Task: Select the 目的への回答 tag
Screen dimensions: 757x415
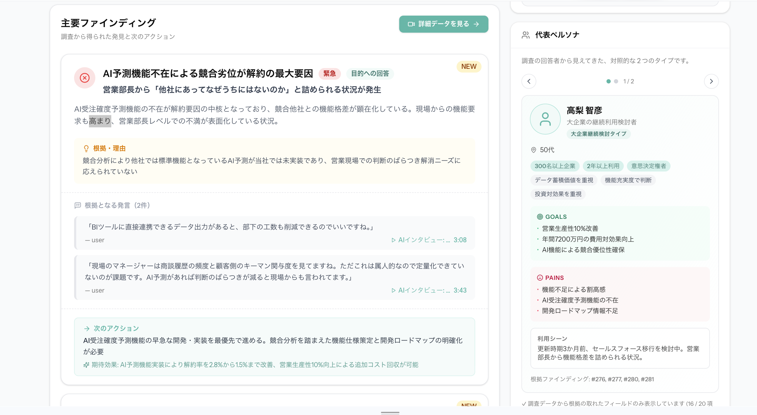Action: 370,73
